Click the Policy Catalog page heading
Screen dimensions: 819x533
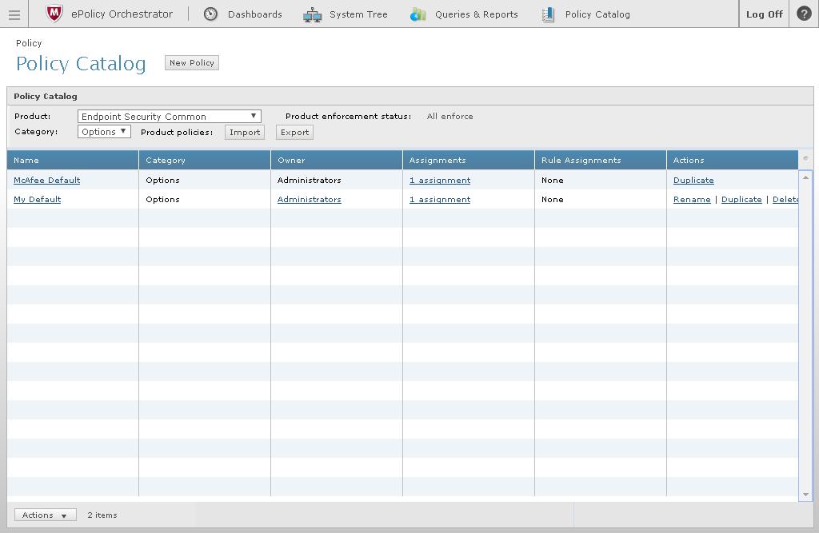[x=81, y=64]
